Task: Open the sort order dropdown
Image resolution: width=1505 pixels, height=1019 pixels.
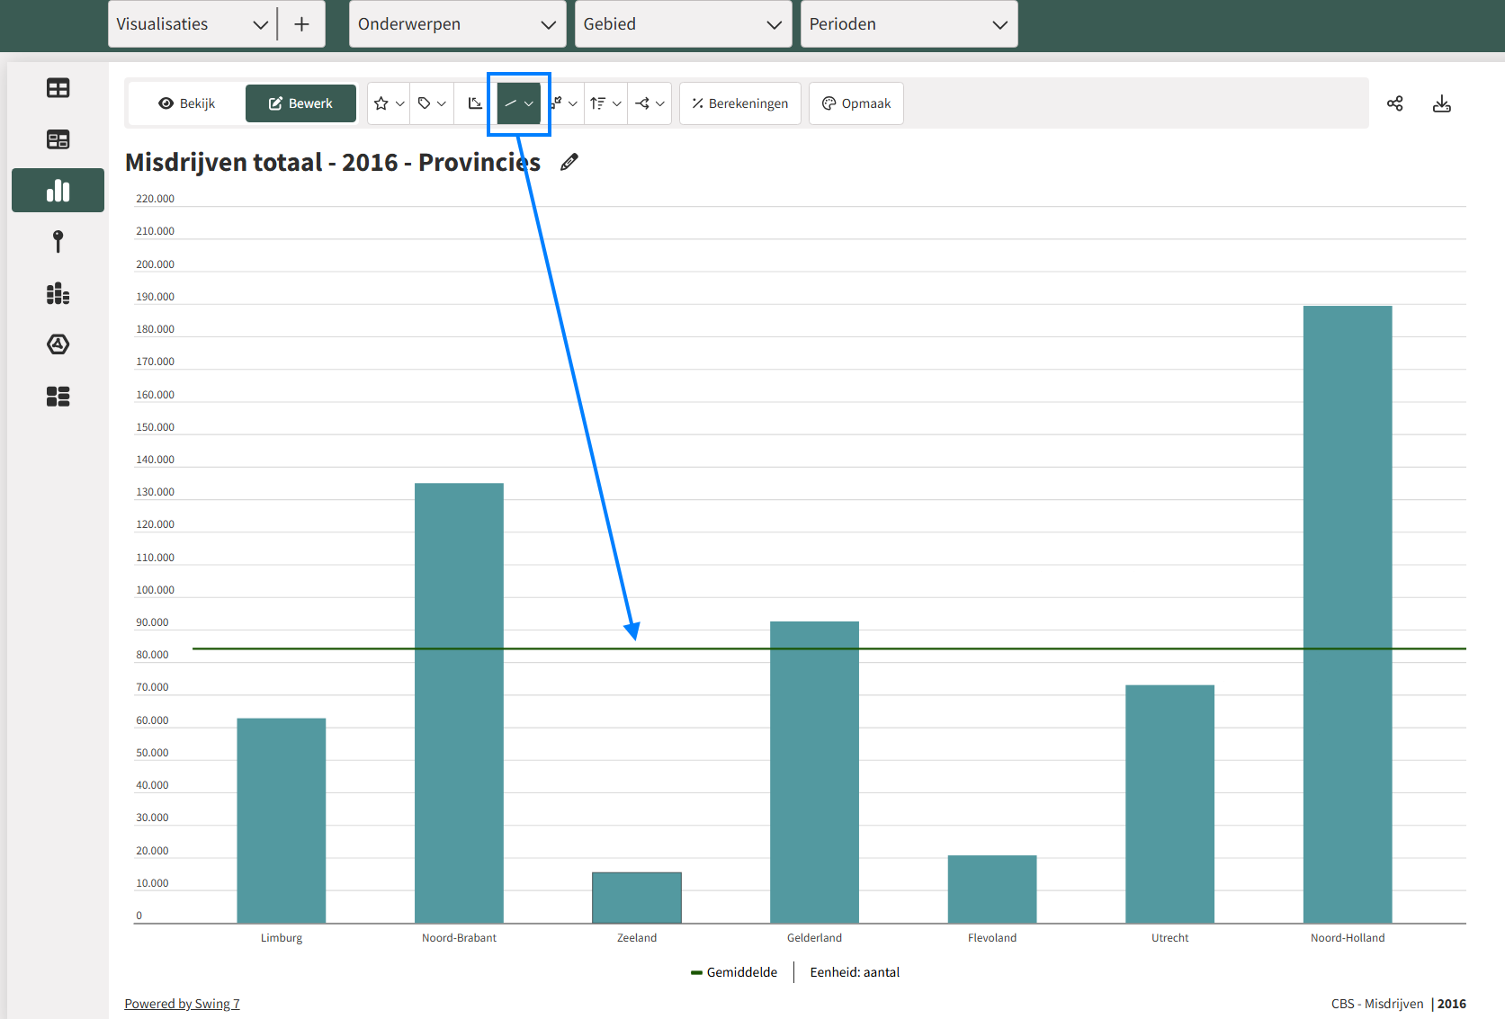Action: (x=605, y=103)
